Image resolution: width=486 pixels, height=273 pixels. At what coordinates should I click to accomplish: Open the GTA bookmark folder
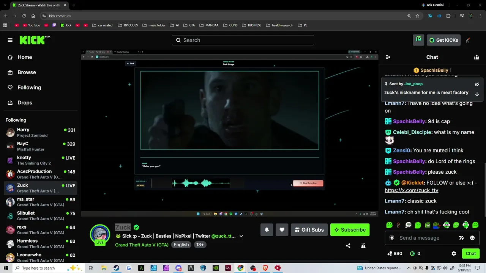[x=189, y=25]
